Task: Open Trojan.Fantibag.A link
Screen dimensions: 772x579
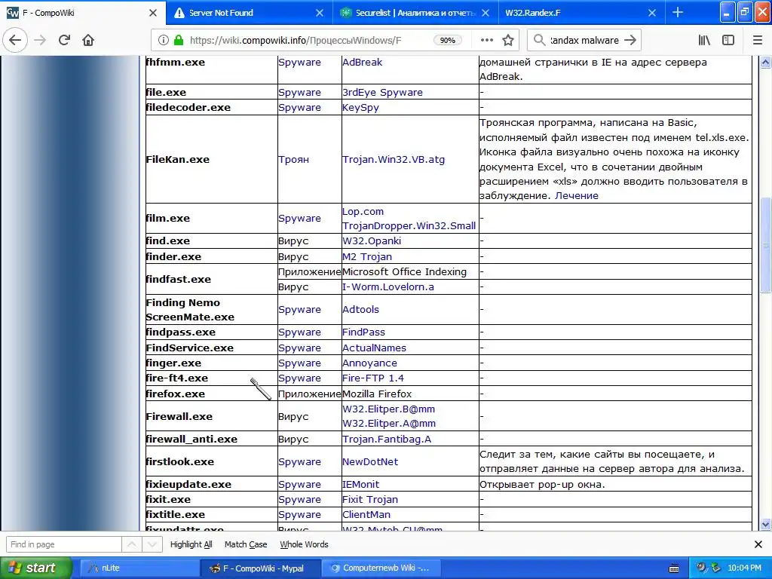Action: (x=387, y=439)
